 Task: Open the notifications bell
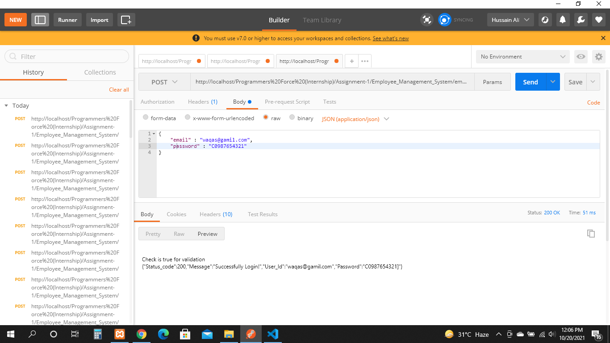pyautogui.click(x=562, y=20)
